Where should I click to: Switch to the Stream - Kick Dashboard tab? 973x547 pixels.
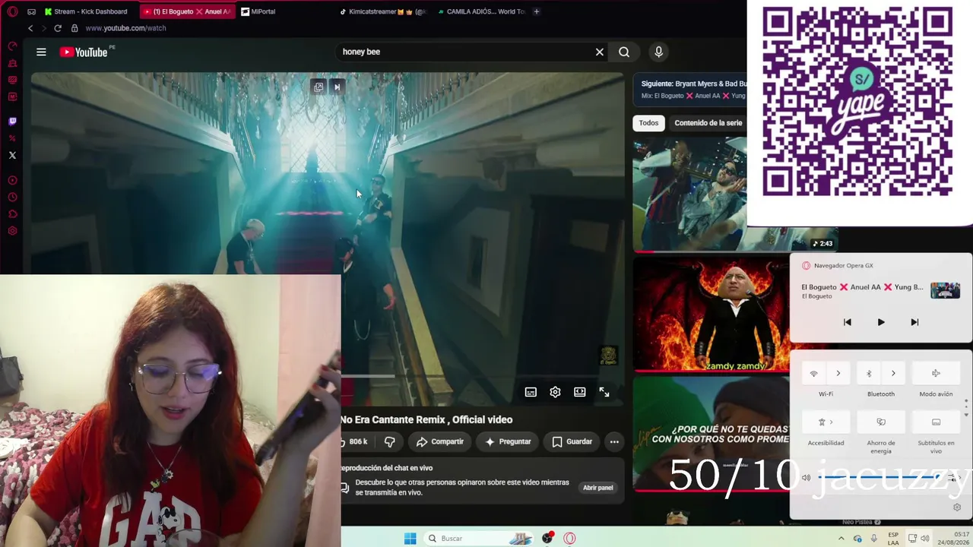click(x=87, y=11)
